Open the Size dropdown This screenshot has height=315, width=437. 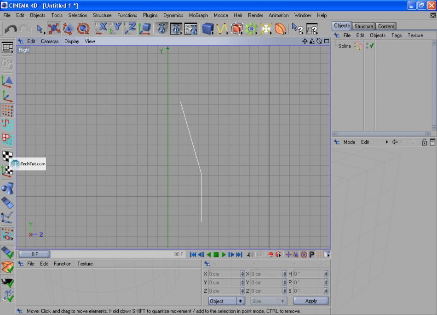click(x=268, y=301)
